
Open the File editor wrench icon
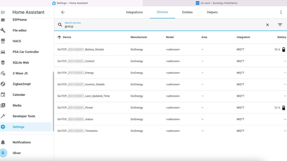point(3,30)
